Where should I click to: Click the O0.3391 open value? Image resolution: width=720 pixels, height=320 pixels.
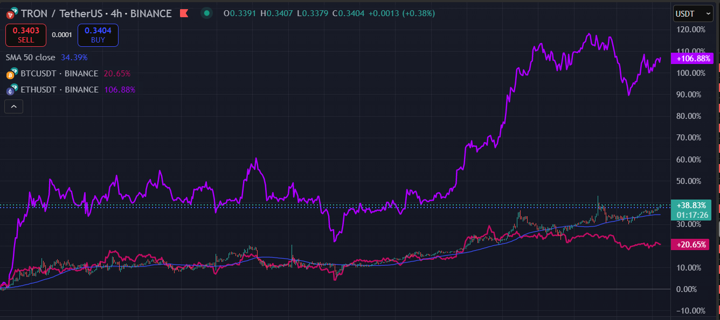pos(240,13)
